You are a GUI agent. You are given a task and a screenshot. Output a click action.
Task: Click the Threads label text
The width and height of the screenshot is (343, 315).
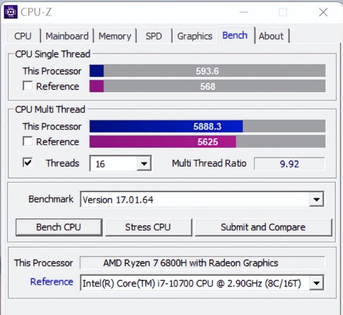point(62,163)
